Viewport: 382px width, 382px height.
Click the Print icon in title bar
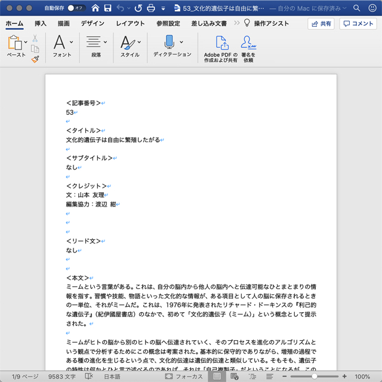pyautogui.click(x=151, y=8)
